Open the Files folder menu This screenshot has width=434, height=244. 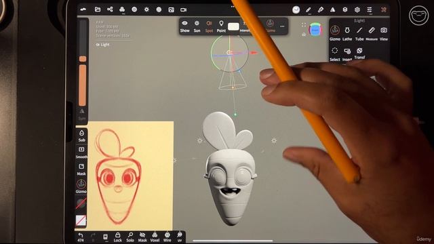(98, 9)
